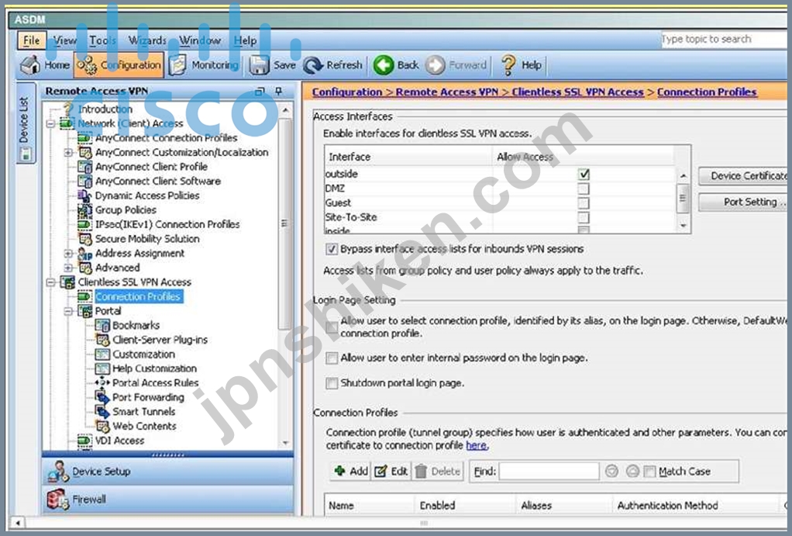
Task: Click the topic search field
Action: tap(725, 39)
